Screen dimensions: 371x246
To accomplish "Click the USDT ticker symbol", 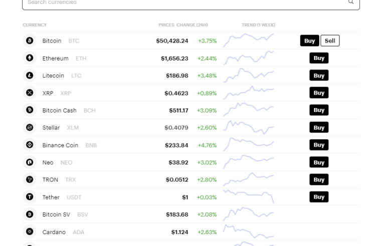I will [74, 197].
